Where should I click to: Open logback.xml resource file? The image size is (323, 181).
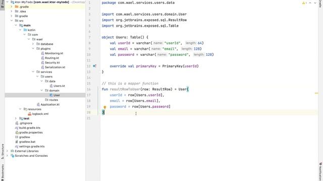point(40,114)
